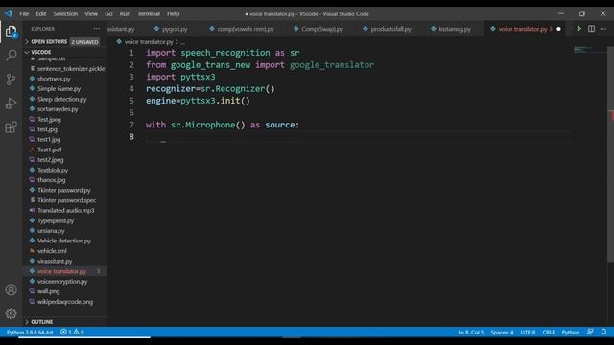The width and height of the screenshot is (614, 345).
Task: Open the File menu
Action: (24, 13)
